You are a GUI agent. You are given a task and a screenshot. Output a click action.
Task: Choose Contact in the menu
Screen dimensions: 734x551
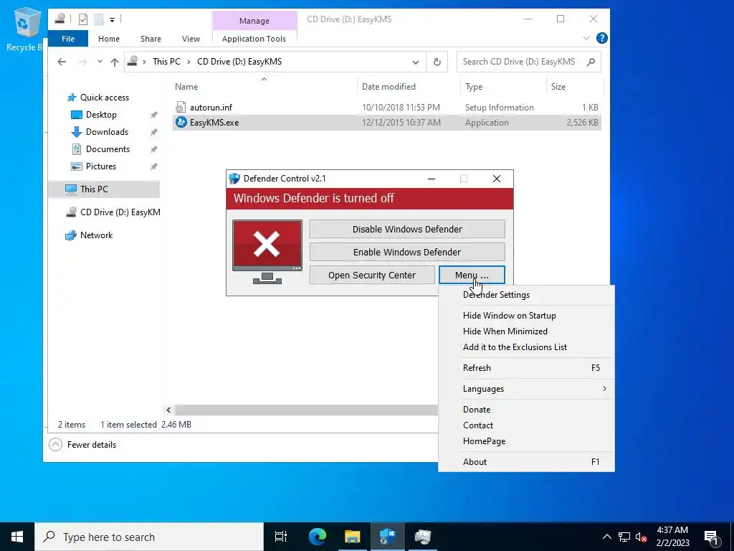coord(527,425)
